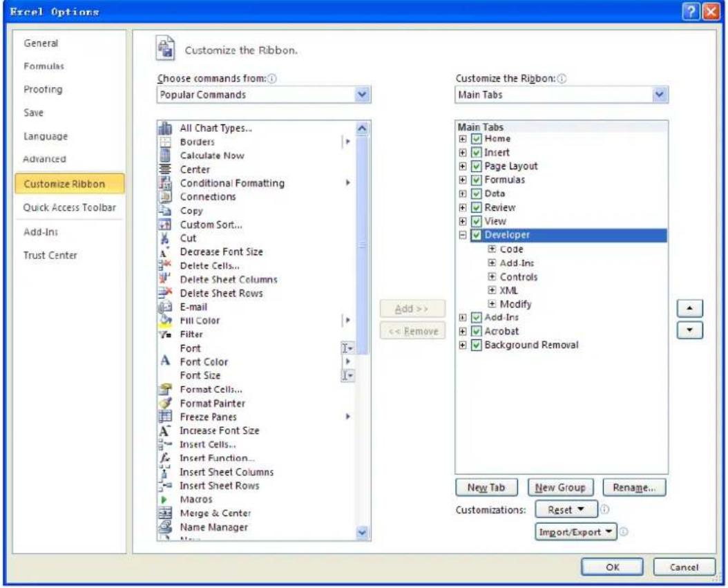Click the commands list scrollbar thumb
Viewport: 728px width, 588px height.
[363, 245]
